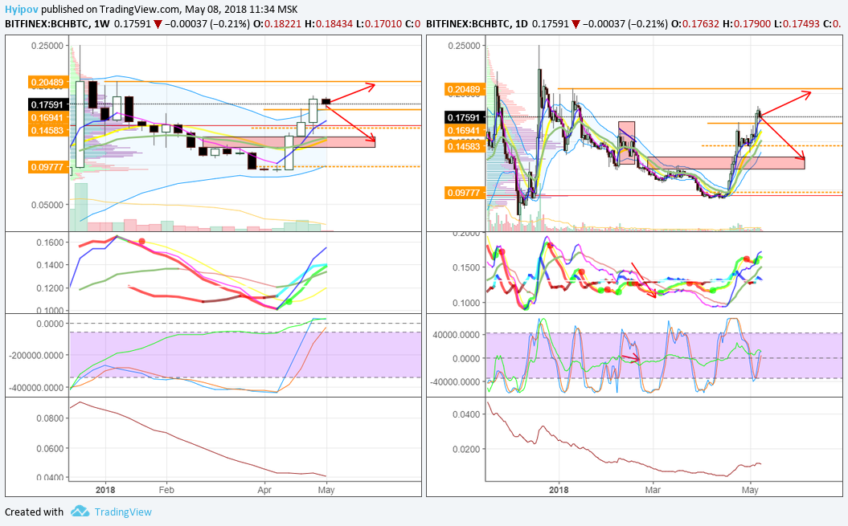Viewport: 848px width, 526px height.
Task: Click the 0.1500 axis value in the daily indicator pane
Action: pyautogui.click(x=466, y=267)
